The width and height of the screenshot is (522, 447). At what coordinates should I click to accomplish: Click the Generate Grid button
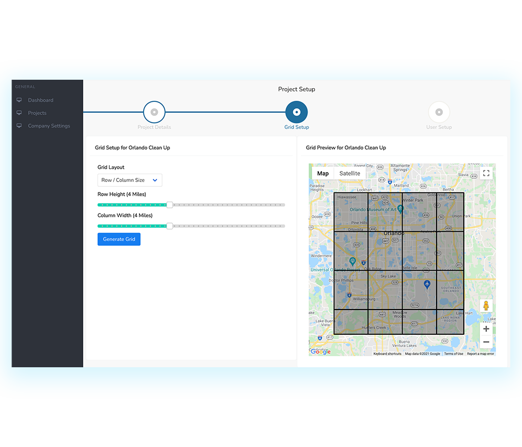pyautogui.click(x=119, y=239)
